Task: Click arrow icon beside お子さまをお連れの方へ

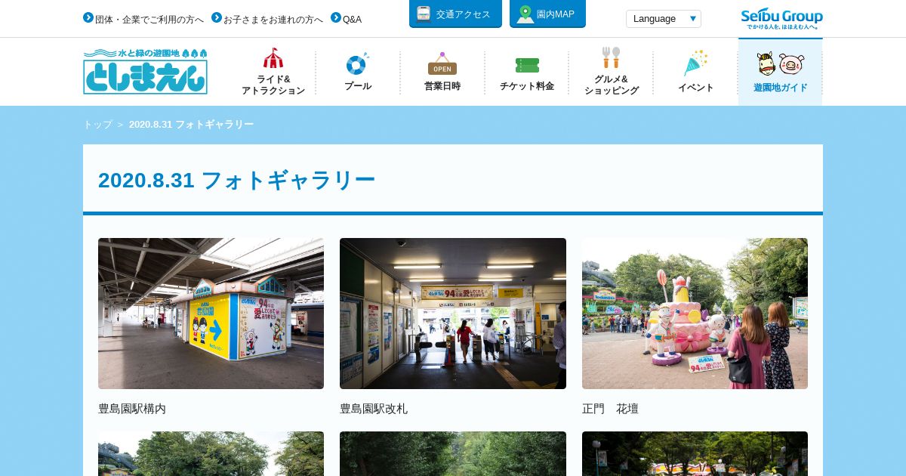Action: [217, 17]
